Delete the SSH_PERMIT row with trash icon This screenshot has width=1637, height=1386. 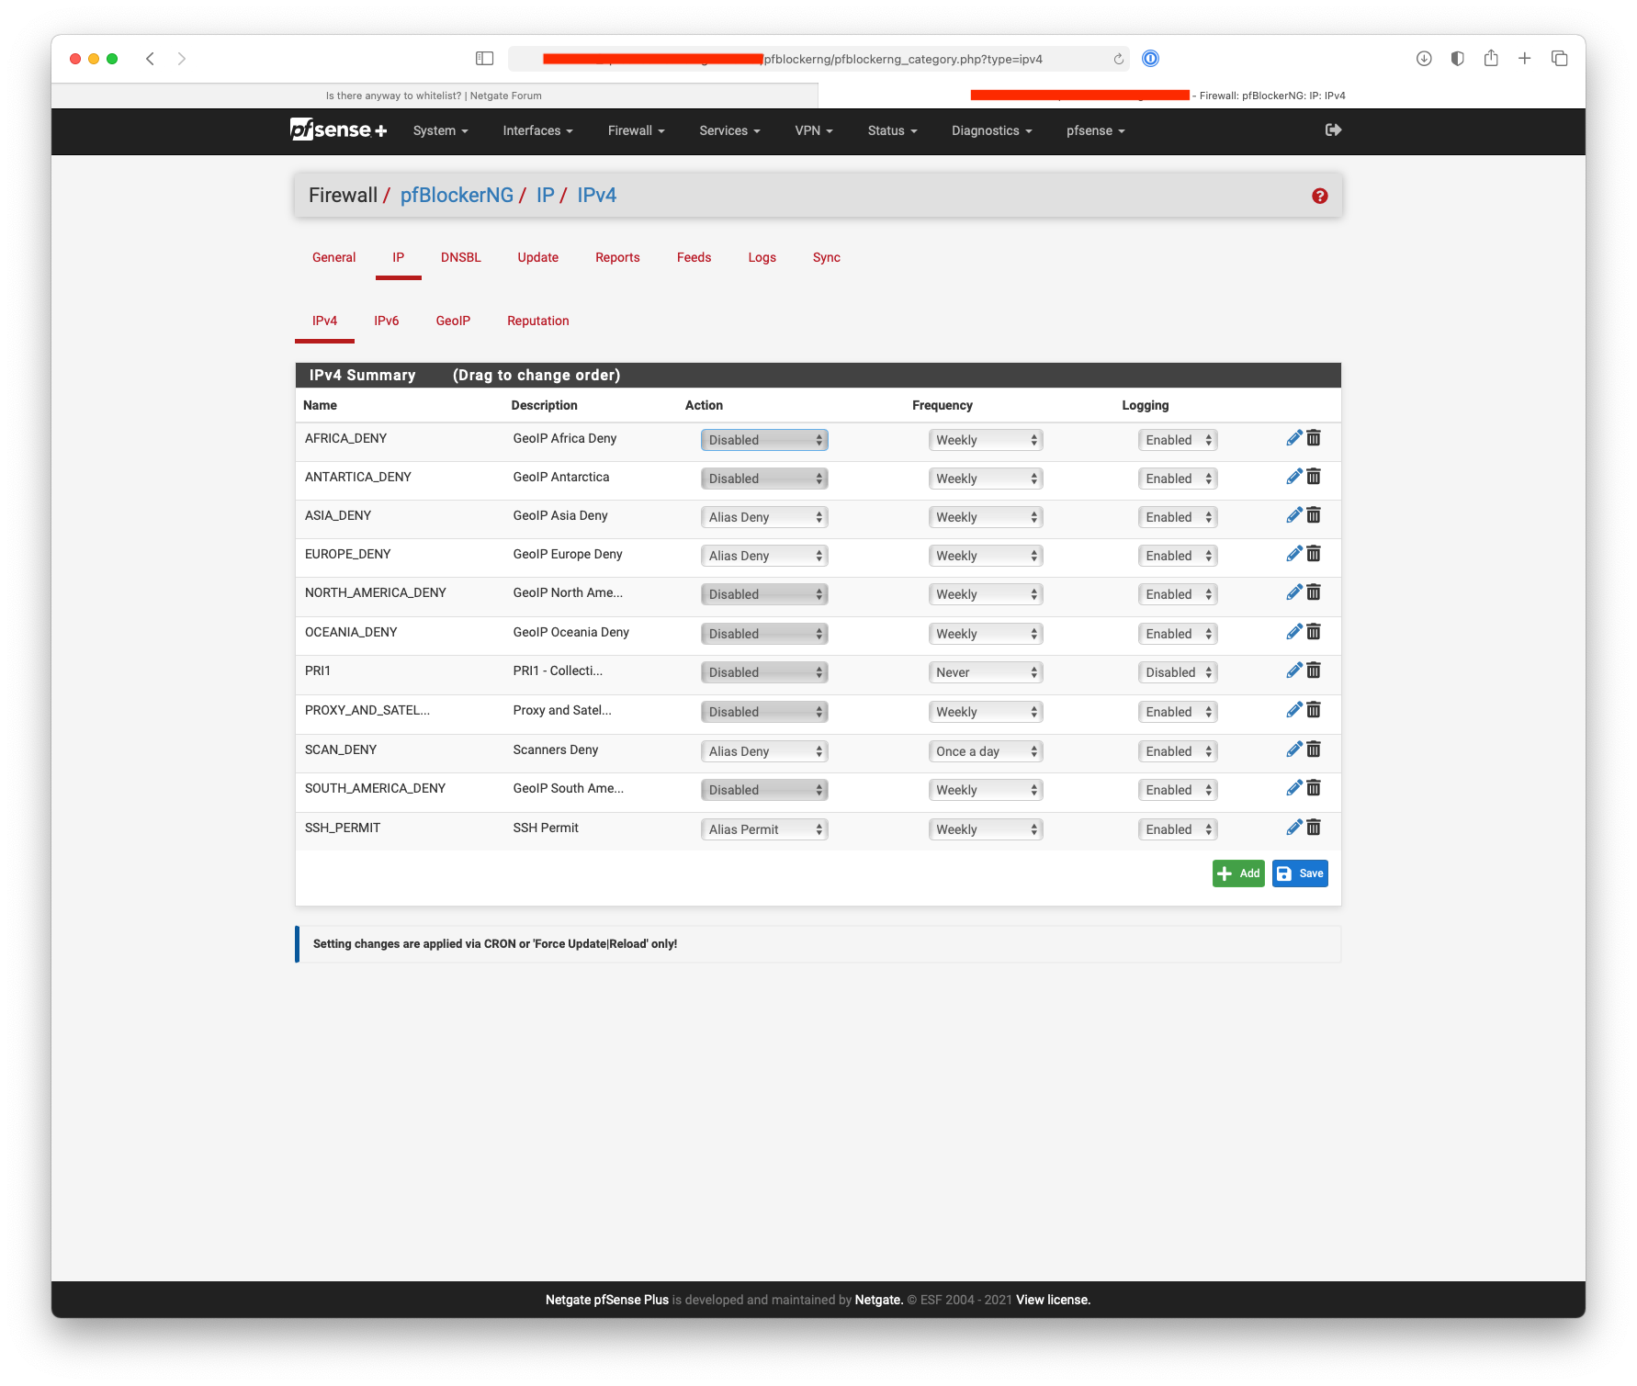[x=1314, y=828]
